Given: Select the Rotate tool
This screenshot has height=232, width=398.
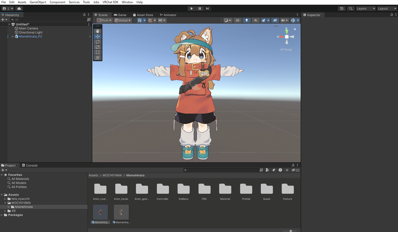Looking at the screenshot, I should [x=98, y=42].
